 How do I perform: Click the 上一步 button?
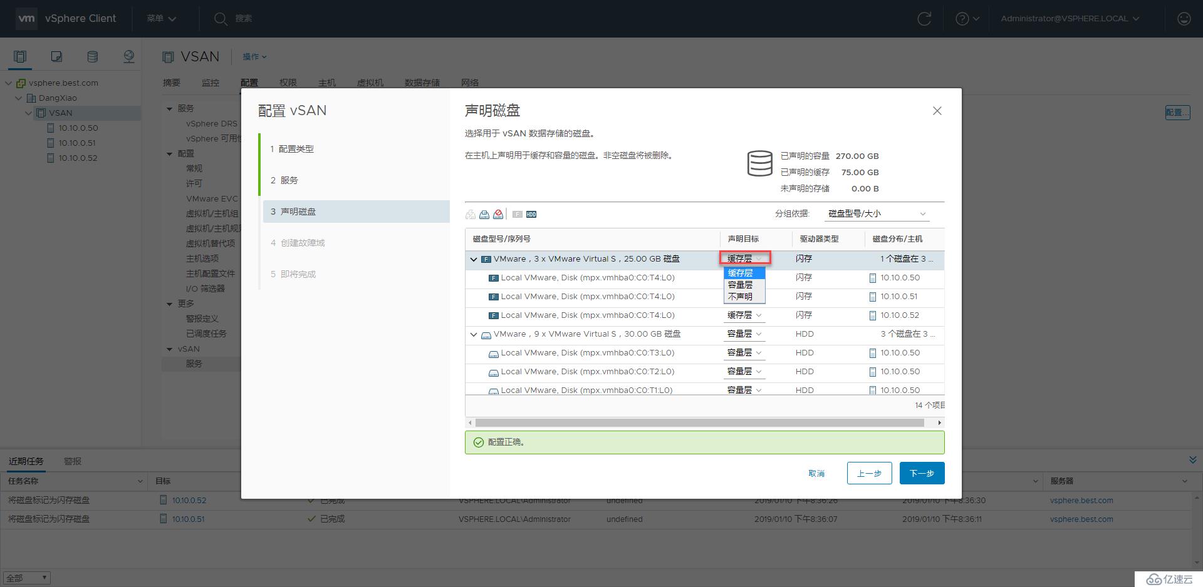click(869, 473)
